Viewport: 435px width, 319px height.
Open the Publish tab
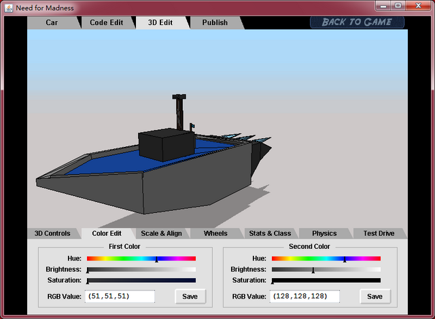click(215, 22)
